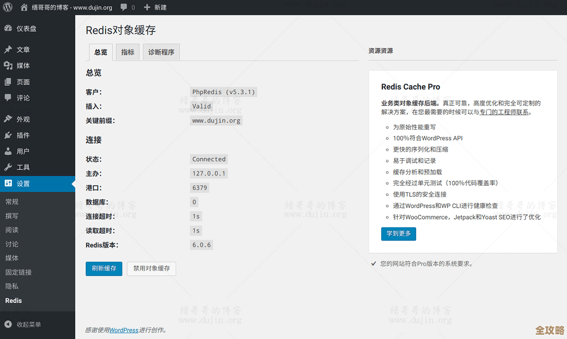Open the WordPress link in the footer
The width and height of the screenshot is (567, 339).
click(x=124, y=330)
